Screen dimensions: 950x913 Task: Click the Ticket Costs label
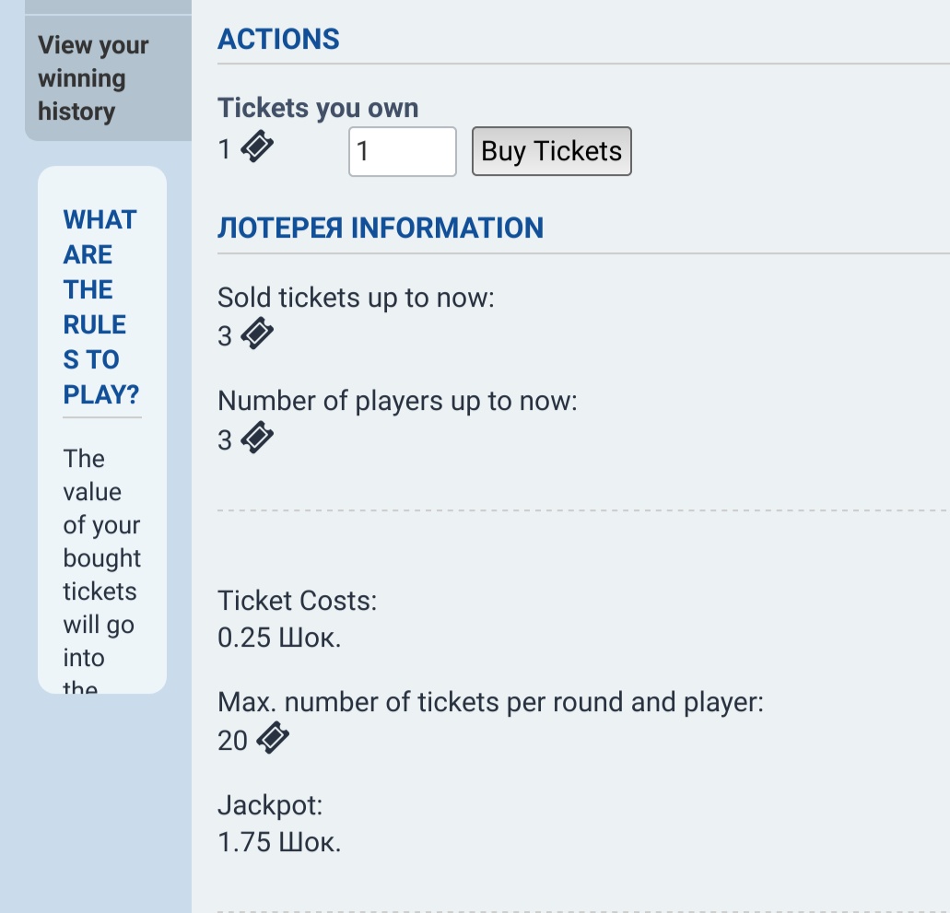(298, 601)
